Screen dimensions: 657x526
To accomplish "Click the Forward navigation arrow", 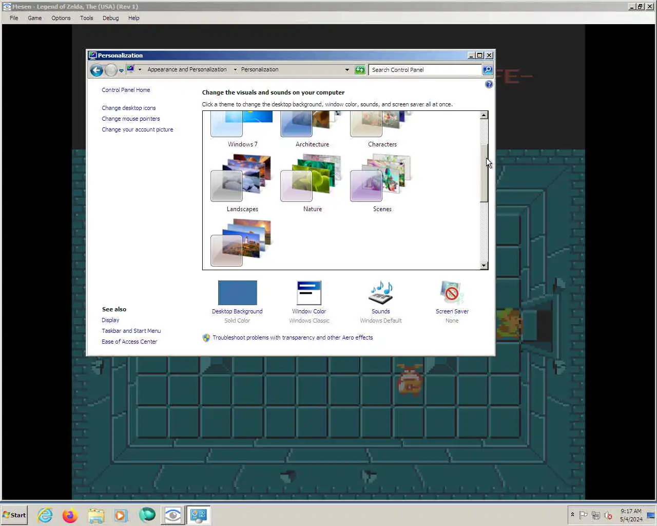I will (111, 70).
